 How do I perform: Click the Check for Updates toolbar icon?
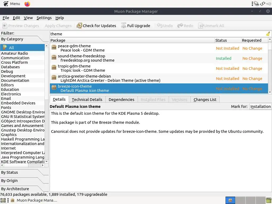click(x=79, y=25)
